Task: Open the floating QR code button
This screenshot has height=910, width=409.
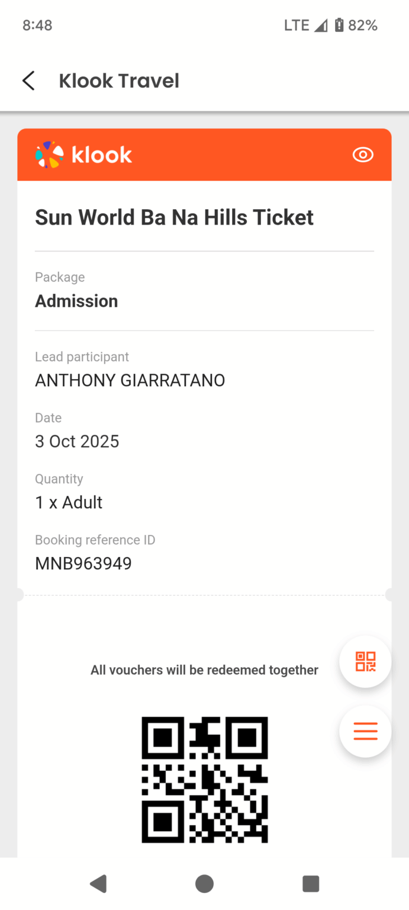Action: click(x=365, y=662)
